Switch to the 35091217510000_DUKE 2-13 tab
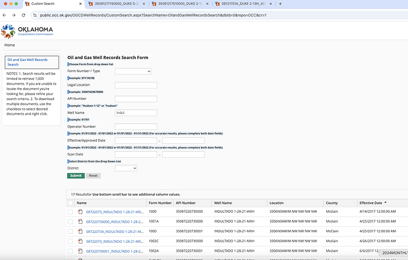This screenshot has height=260, width=408. [180, 4]
